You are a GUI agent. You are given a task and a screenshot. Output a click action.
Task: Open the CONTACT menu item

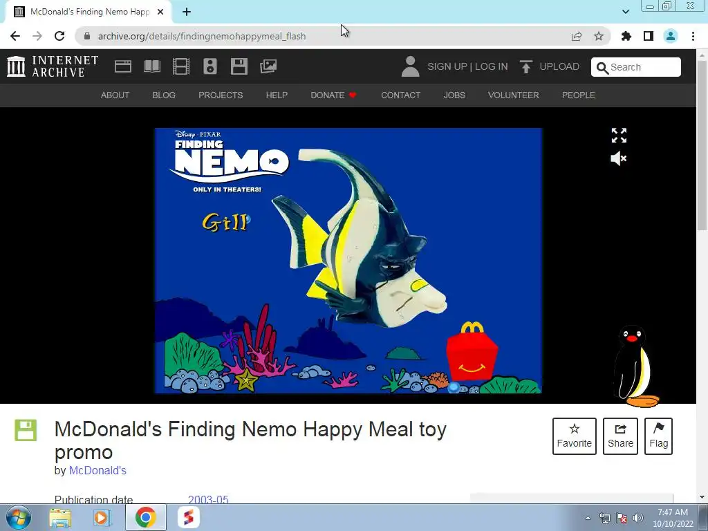pyautogui.click(x=400, y=95)
